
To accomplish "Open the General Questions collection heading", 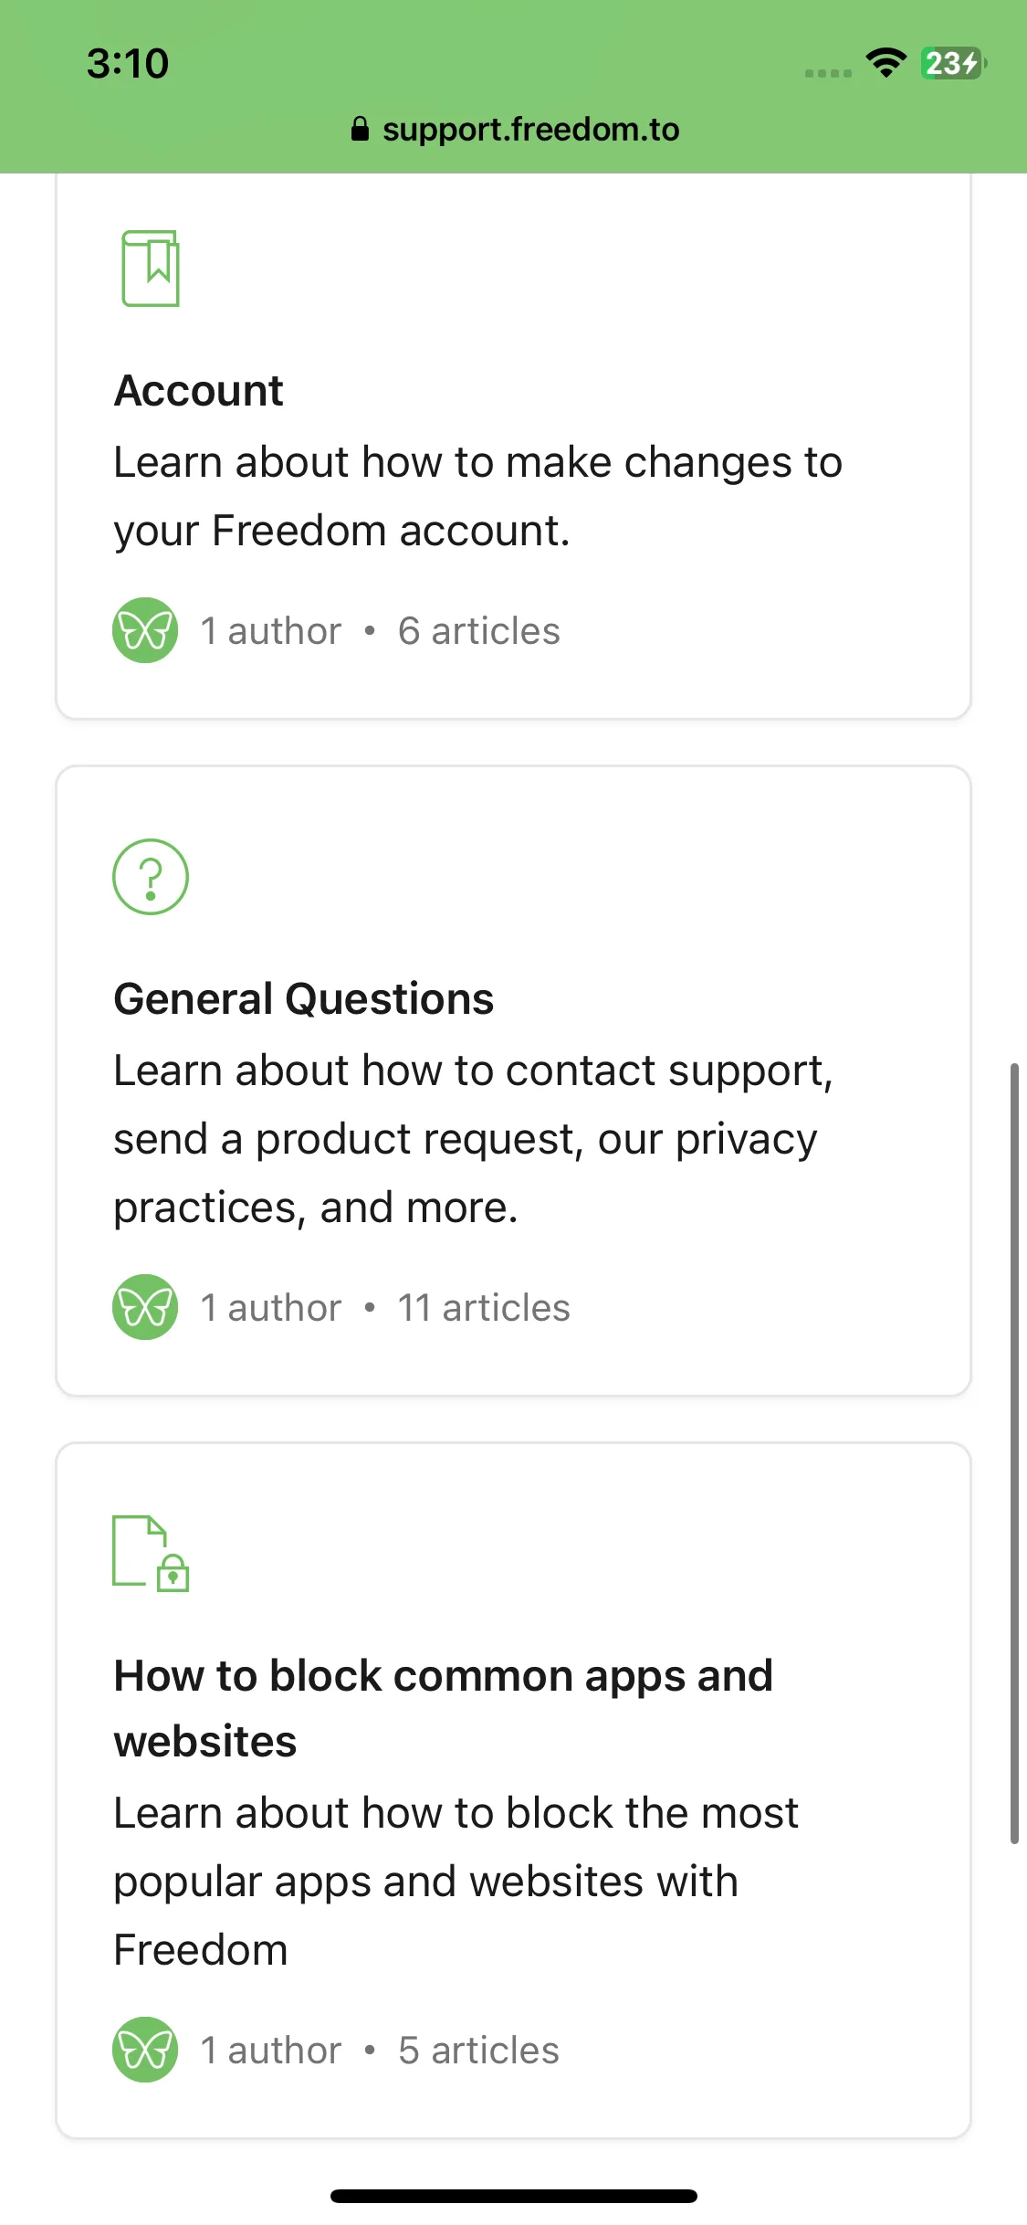I will click(x=303, y=999).
